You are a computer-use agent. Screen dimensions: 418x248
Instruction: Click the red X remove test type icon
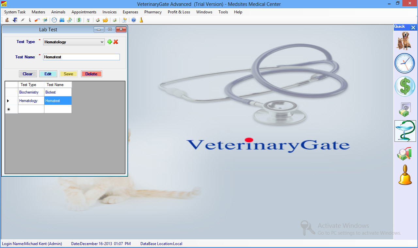(x=116, y=42)
